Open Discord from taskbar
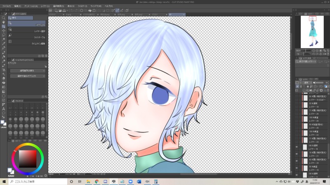The width and height of the screenshot is (330, 185). (105, 181)
